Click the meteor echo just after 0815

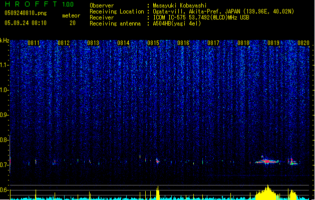[x=157, y=160]
